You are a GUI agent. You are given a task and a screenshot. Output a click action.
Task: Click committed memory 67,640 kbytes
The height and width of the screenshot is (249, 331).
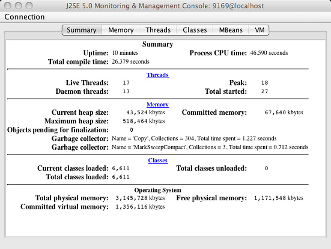coord(284,112)
